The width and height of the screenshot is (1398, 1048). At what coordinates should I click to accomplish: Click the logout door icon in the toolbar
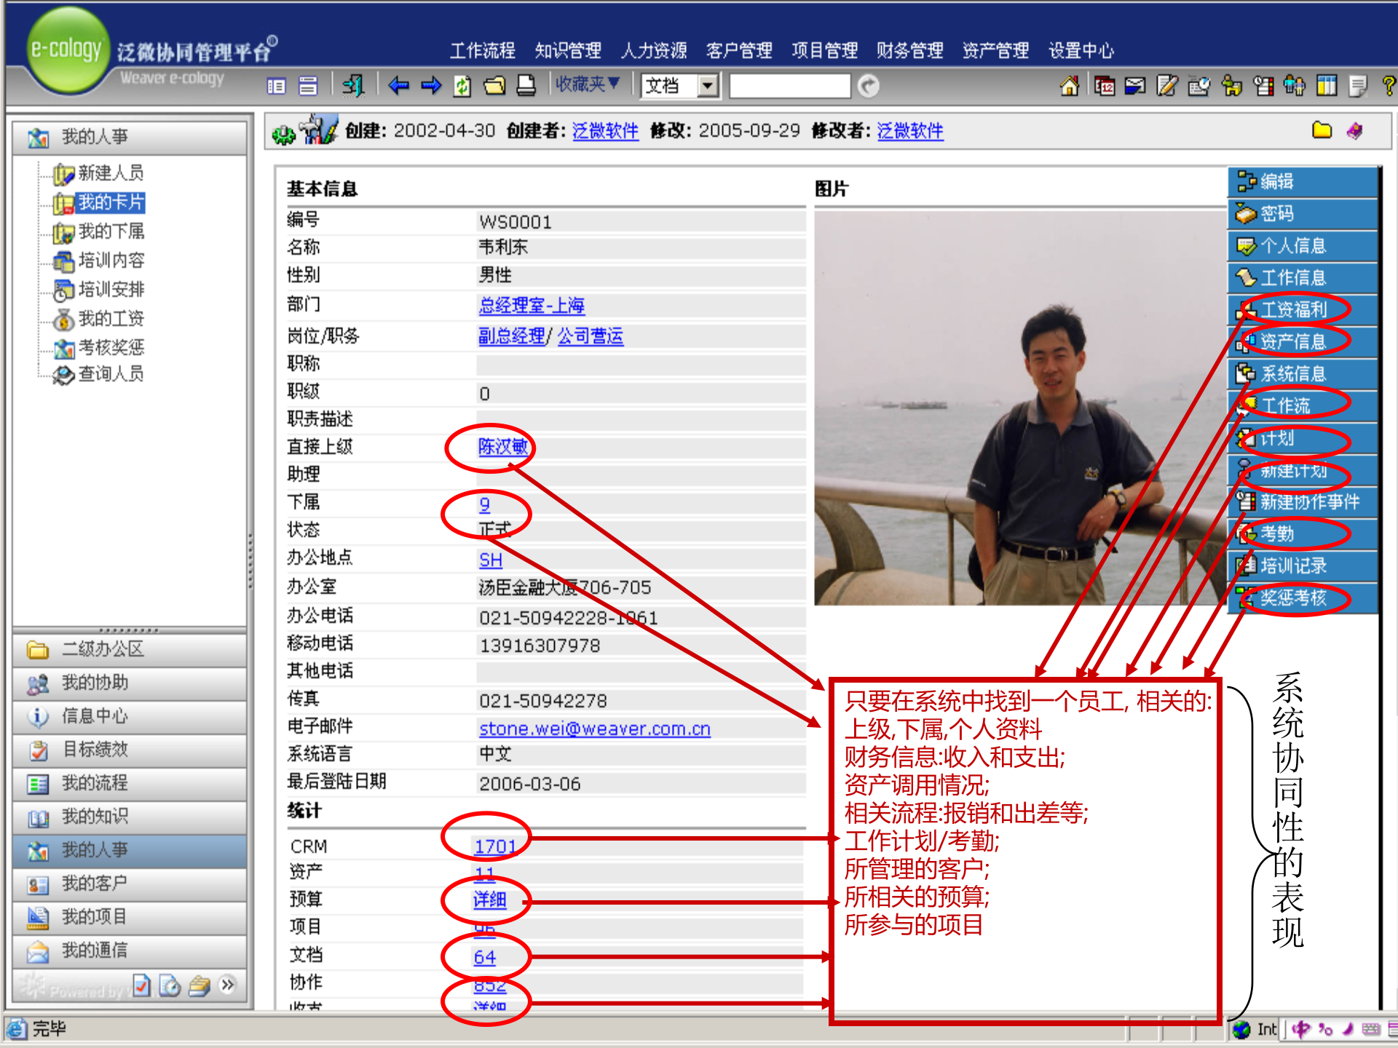(355, 86)
